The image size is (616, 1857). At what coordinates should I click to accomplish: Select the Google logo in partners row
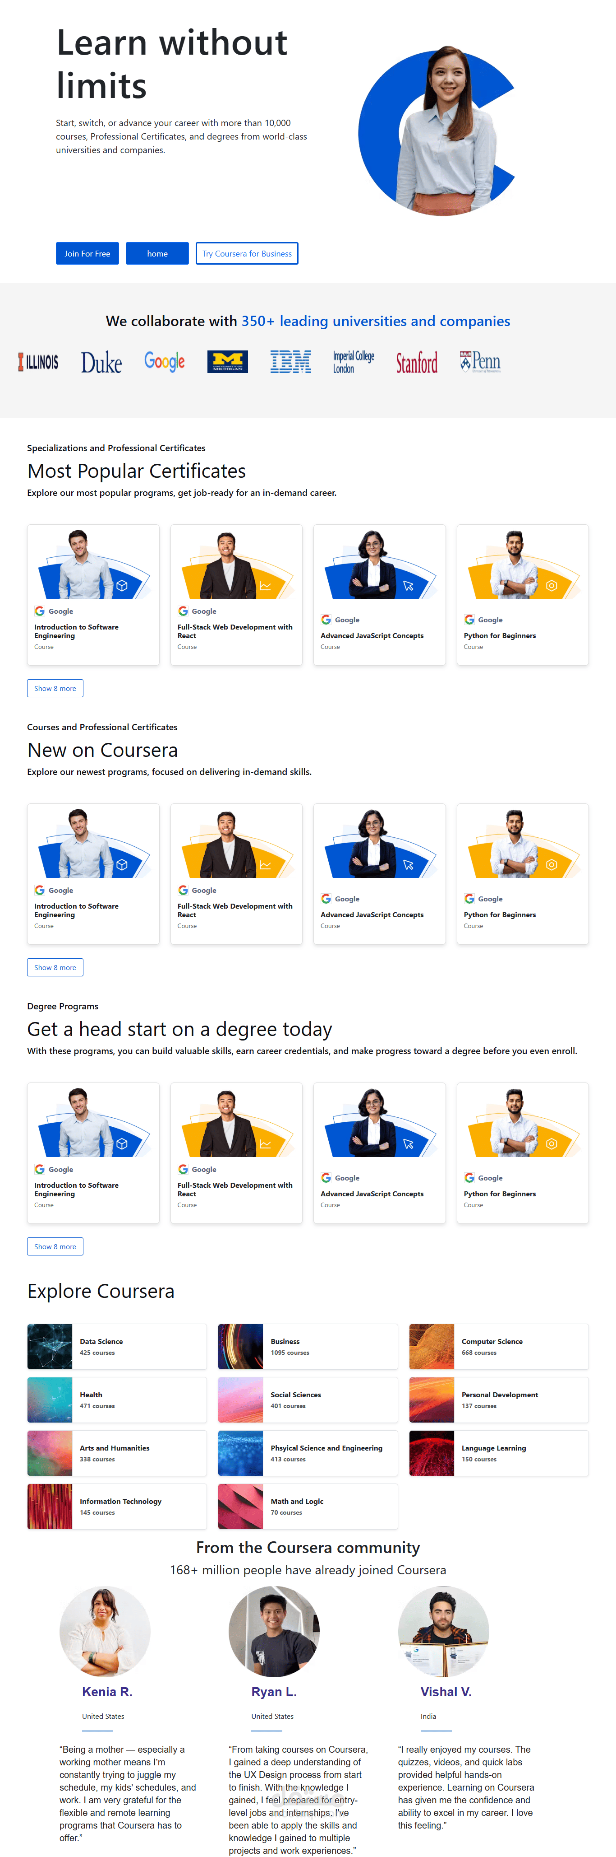tap(165, 361)
